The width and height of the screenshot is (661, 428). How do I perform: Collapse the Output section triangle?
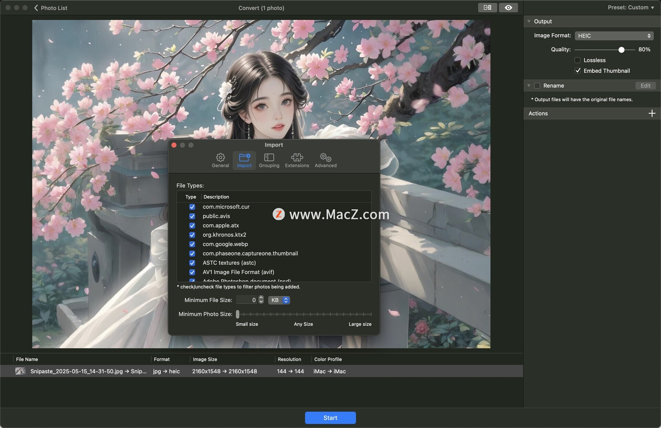click(529, 21)
